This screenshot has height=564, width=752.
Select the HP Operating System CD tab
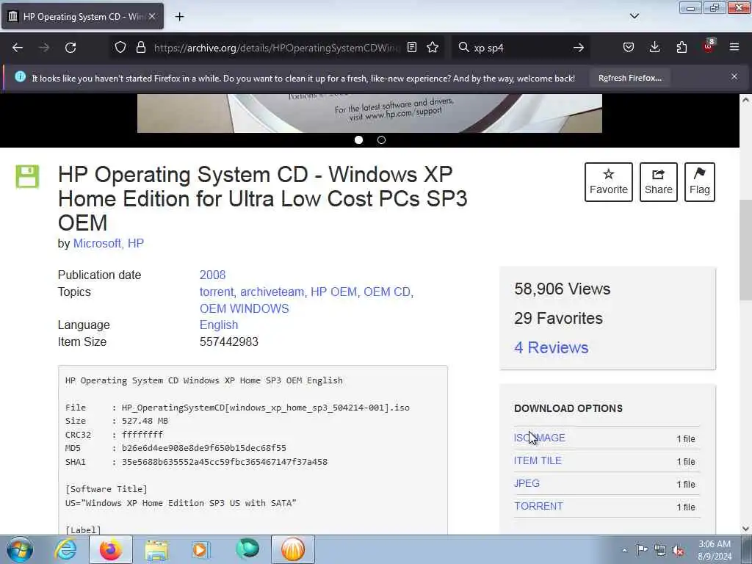point(82,17)
